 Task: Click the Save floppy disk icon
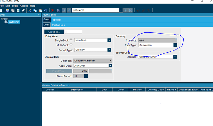click(7, 10)
